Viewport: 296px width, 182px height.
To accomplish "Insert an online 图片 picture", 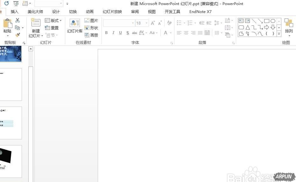I will (91, 20).
